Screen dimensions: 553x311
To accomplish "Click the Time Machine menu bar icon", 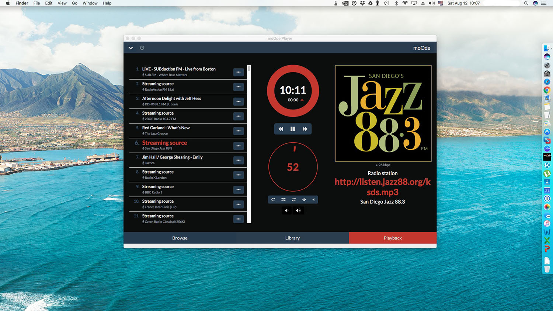I will [x=386, y=3].
